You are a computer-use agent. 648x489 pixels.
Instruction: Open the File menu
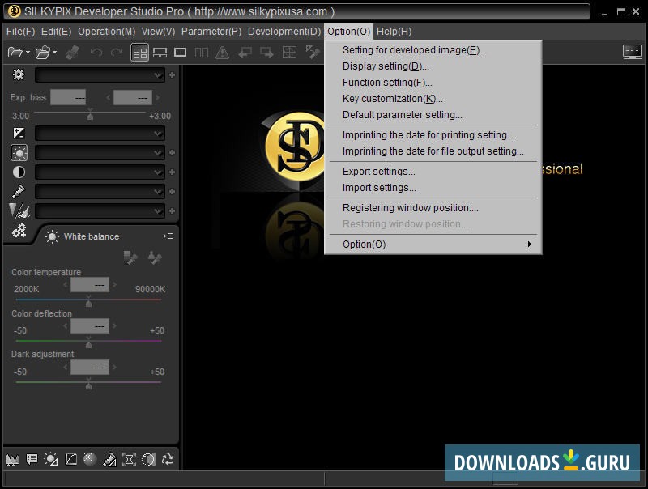pos(20,32)
